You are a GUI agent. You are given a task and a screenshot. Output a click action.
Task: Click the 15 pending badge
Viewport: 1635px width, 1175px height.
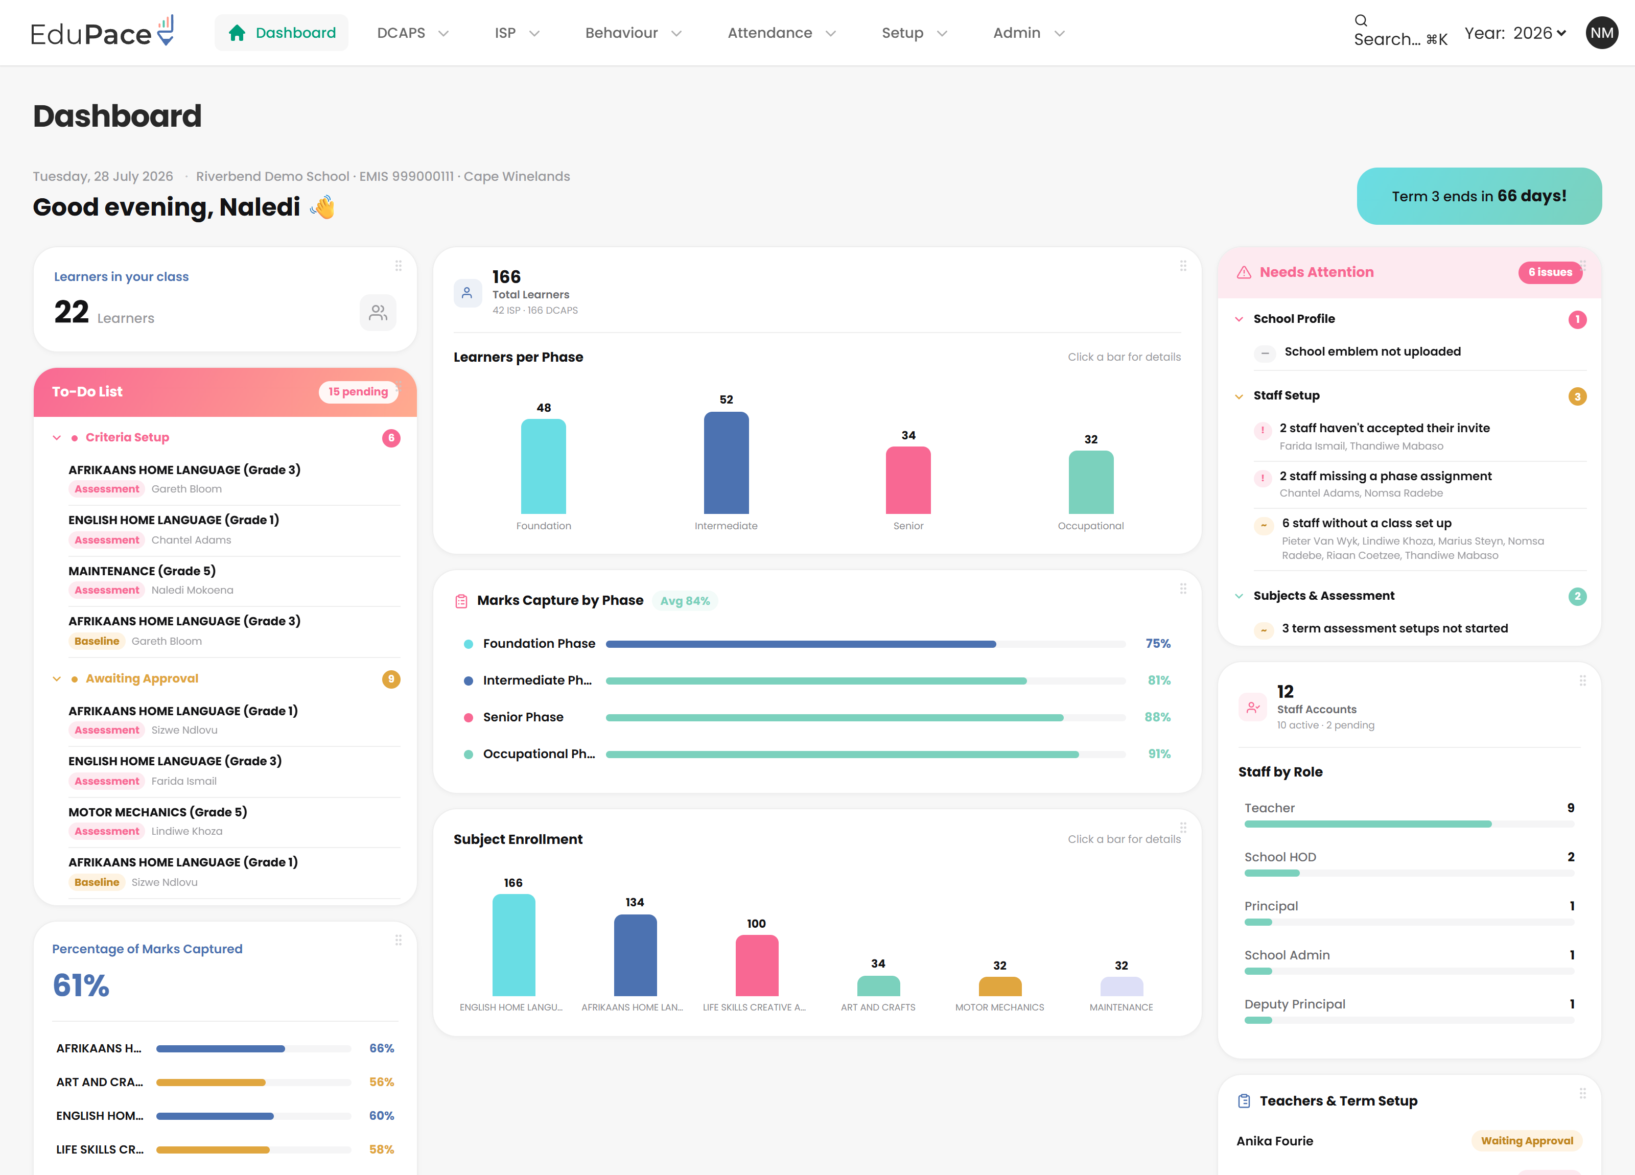[358, 391]
